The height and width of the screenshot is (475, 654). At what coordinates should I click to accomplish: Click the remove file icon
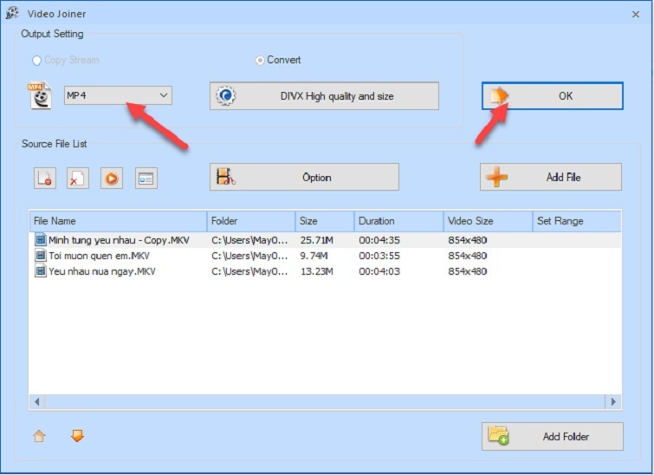click(45, 178)
